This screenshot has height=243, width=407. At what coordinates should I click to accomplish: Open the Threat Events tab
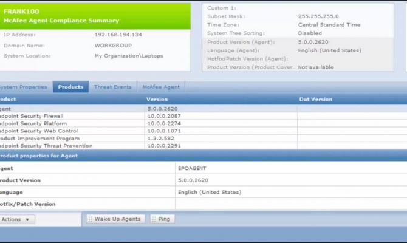pos(112,87)
